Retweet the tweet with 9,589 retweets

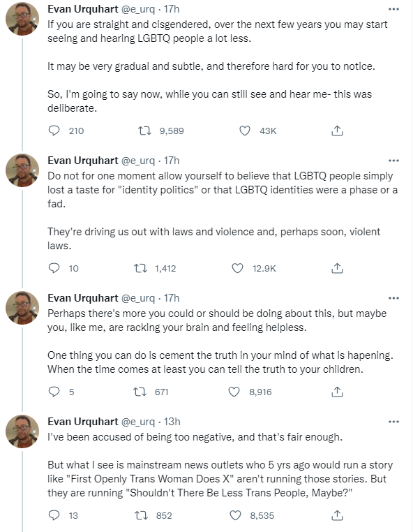point(145,131)
